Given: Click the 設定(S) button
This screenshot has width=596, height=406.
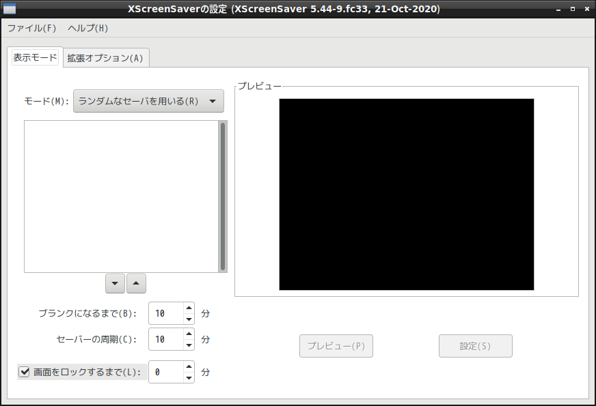Looking at the screenshot, I should pyautogui.click(x=476, y=346).
